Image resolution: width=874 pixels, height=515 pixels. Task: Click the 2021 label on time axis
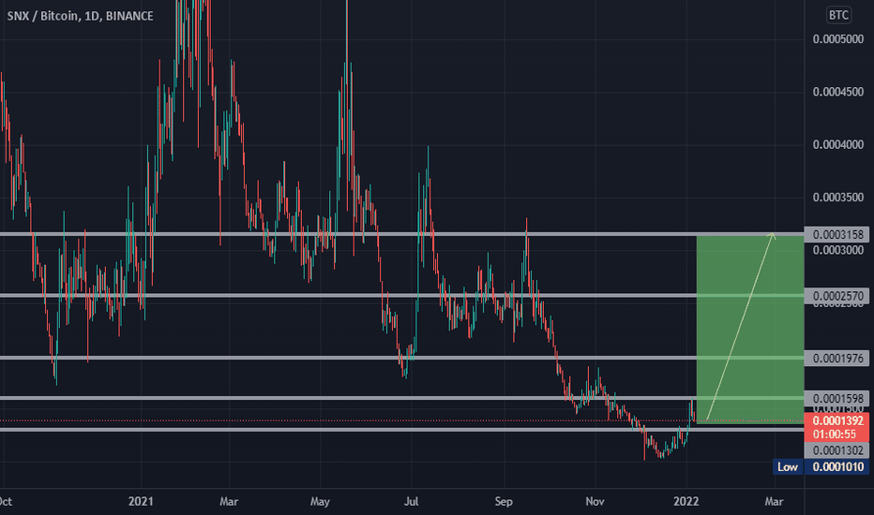pos(141,501)
